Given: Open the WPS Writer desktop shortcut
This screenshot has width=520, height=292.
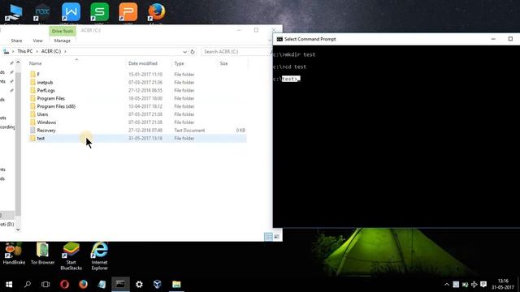Looking at the screenshot, I should (x=71, y=13).
